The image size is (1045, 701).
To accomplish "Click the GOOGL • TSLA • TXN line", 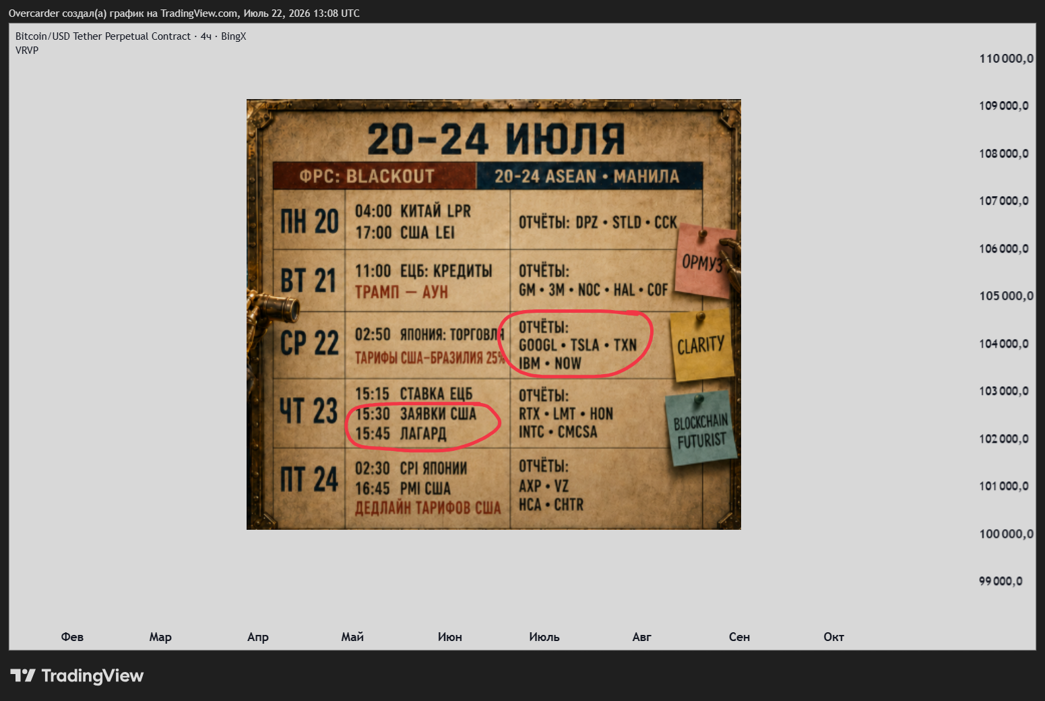I will point(577,345).
